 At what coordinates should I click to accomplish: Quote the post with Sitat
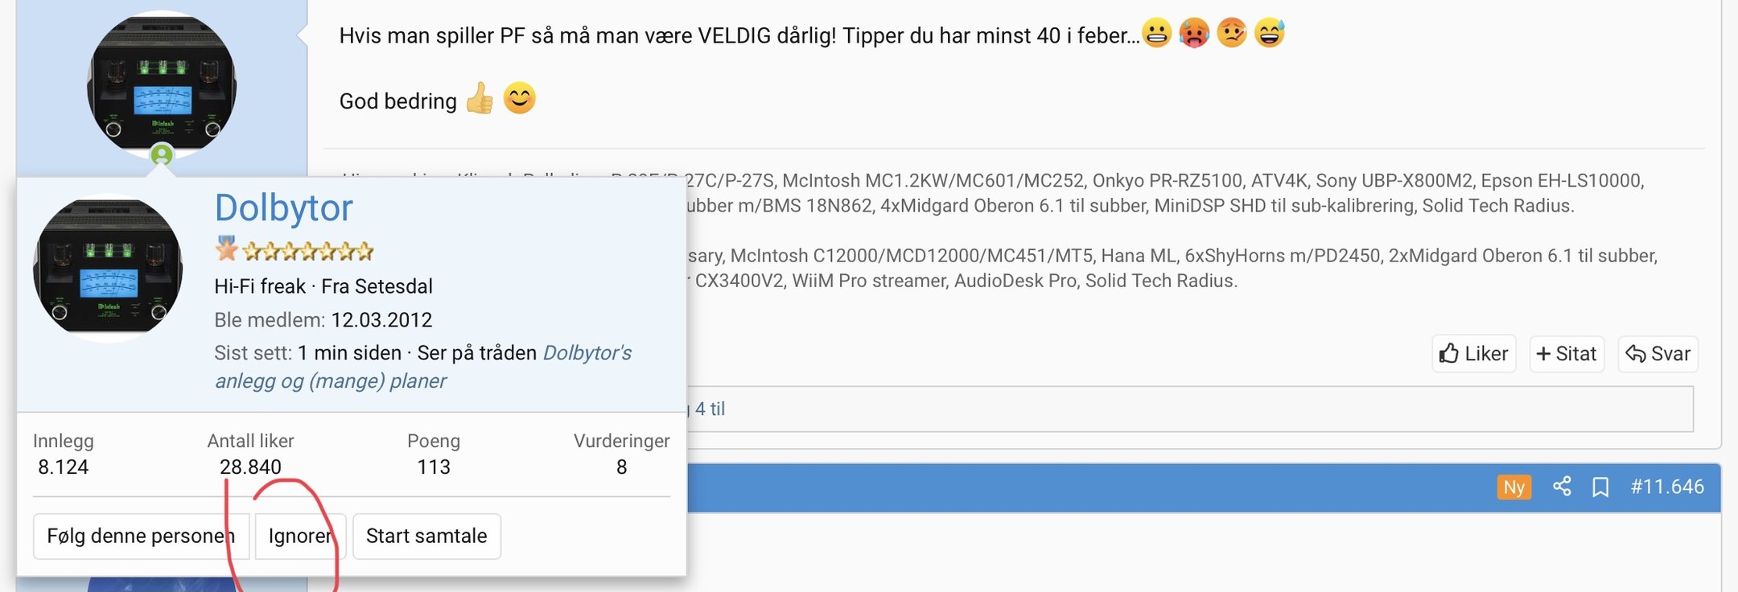1566,354
